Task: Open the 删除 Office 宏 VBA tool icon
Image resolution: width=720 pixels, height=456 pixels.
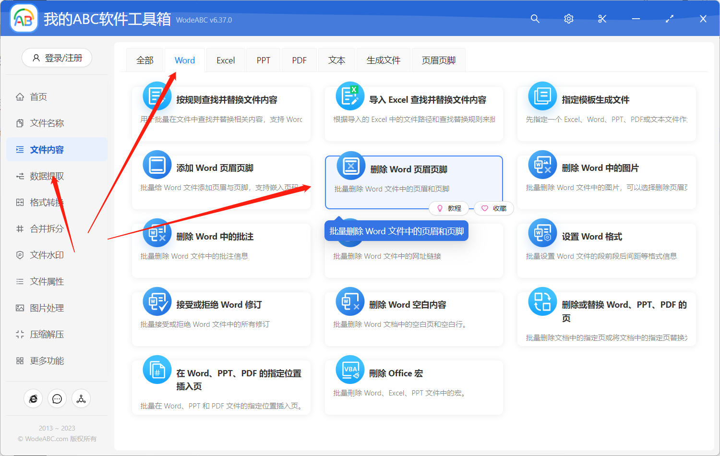Action: (x=350, y=370)
